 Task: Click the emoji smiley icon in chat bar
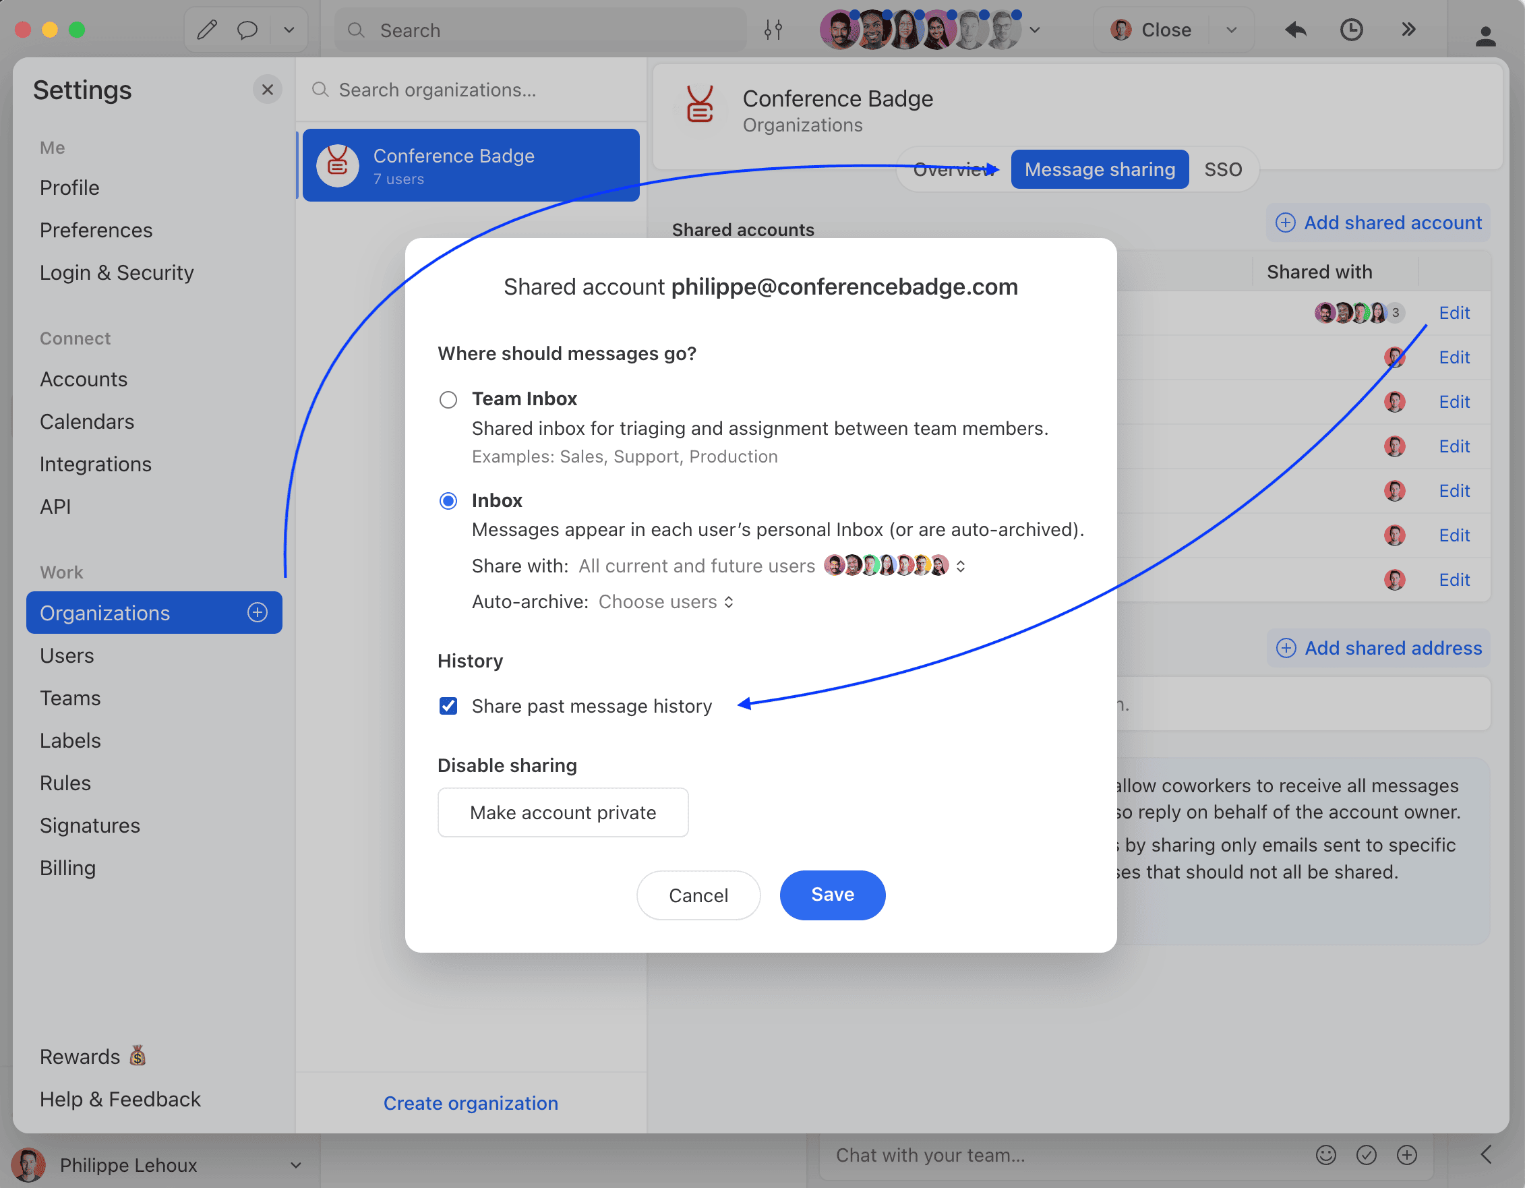pos(1325,1155)
